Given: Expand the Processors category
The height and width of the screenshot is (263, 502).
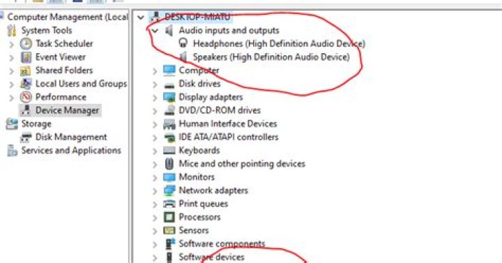Looking at the screenshot, I should [x=155, y=218].
